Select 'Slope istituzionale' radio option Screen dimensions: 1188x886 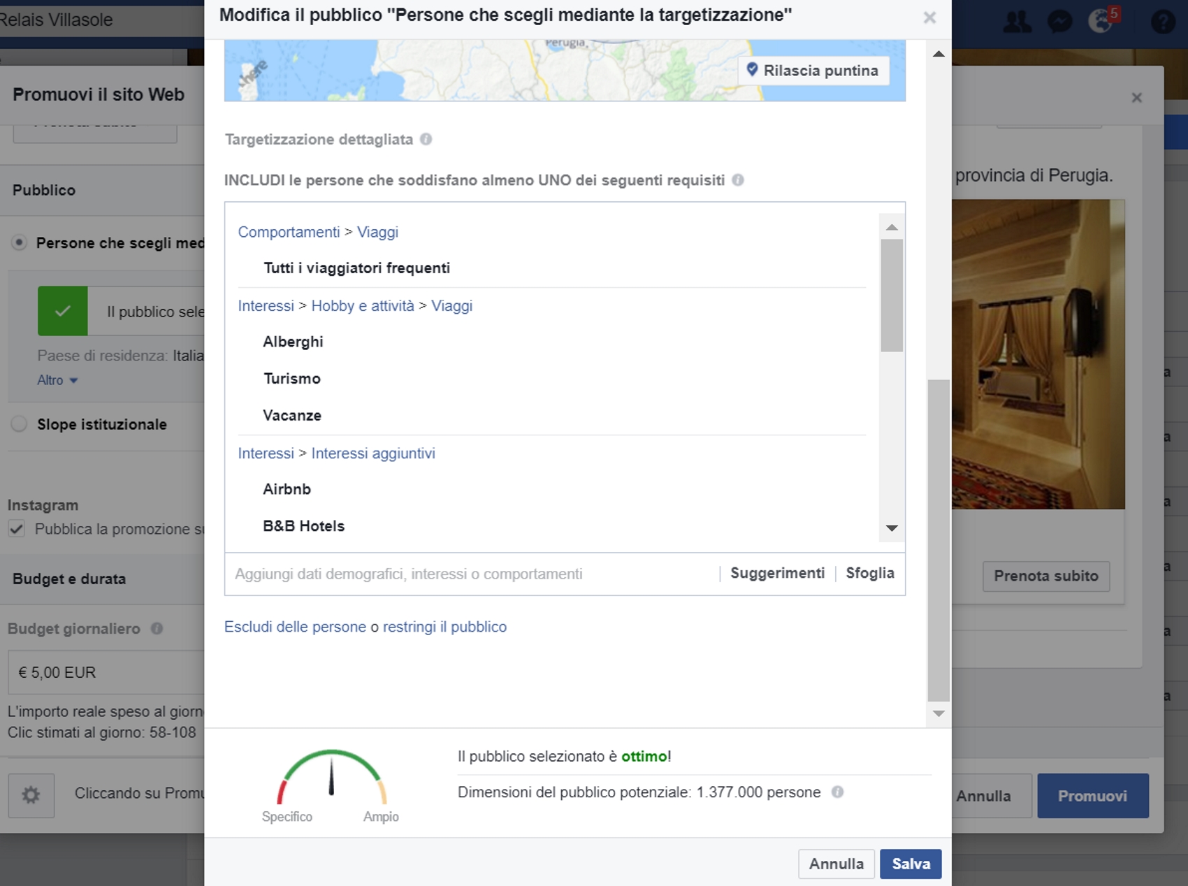coord(19,424)
